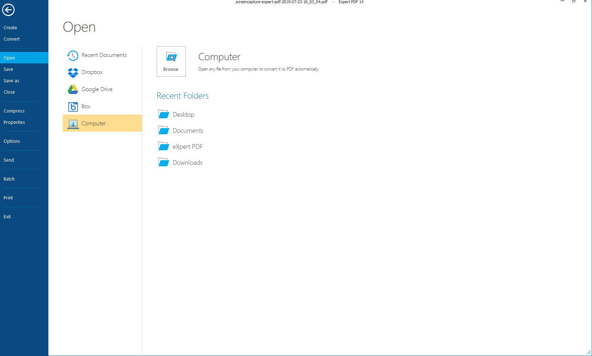The width and height of the screenshot is (592, 356).
Task: Click the Recent Folders heading
Action: pyautogui.click(x=183, y=96)
